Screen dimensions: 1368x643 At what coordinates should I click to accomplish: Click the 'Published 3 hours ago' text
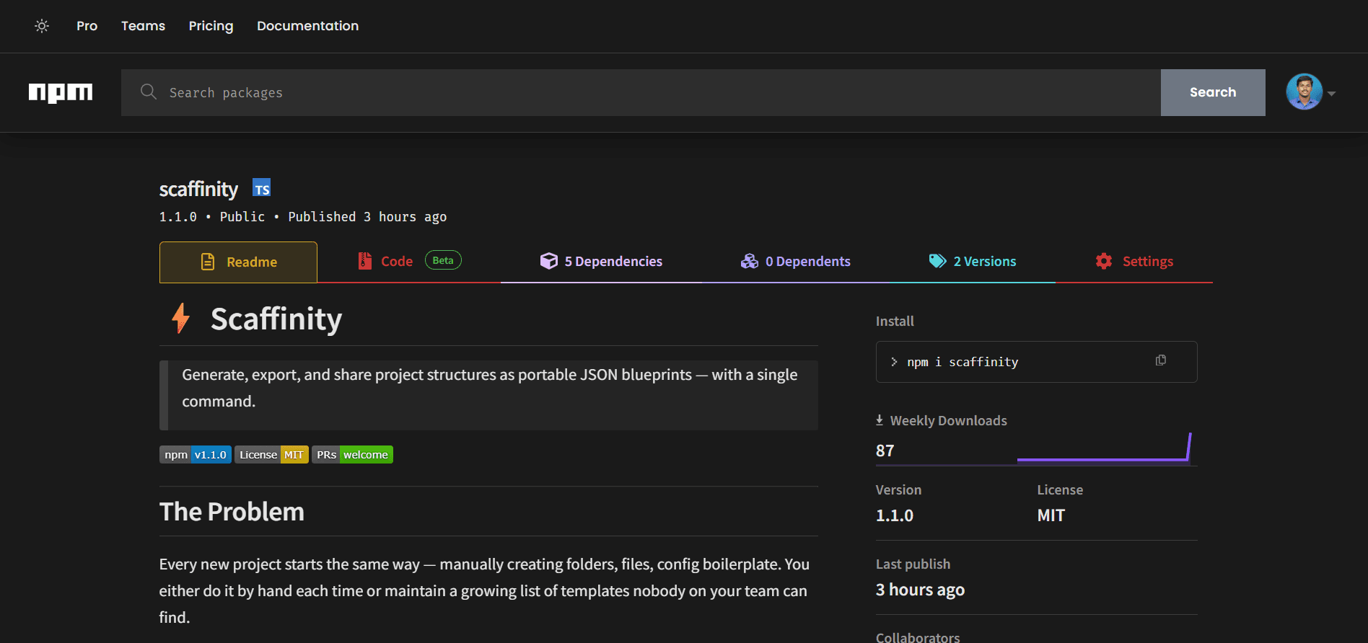(x=367, y=217)
